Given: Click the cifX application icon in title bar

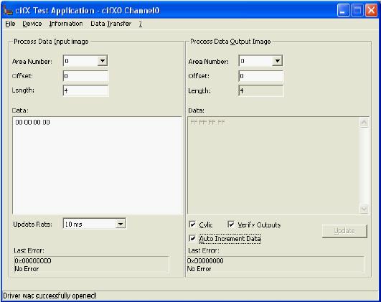Looking at the screenshot, I should point(8,10).
